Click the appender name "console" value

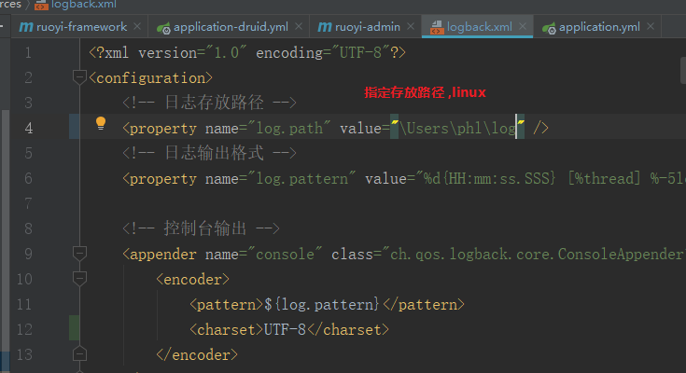285,254
